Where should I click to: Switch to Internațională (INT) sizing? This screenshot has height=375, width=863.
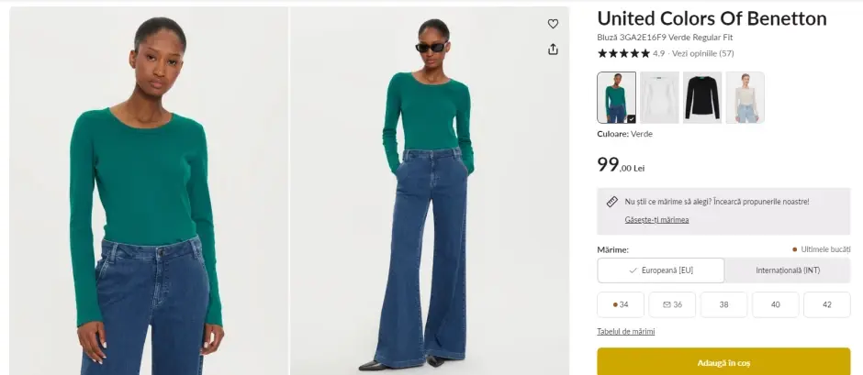pyautogui.click(x=787, y=270)
